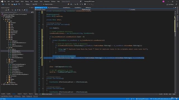Click the Solution Explorer Home icon
This screenshot has height=100, width=179.
coord(6,10)
